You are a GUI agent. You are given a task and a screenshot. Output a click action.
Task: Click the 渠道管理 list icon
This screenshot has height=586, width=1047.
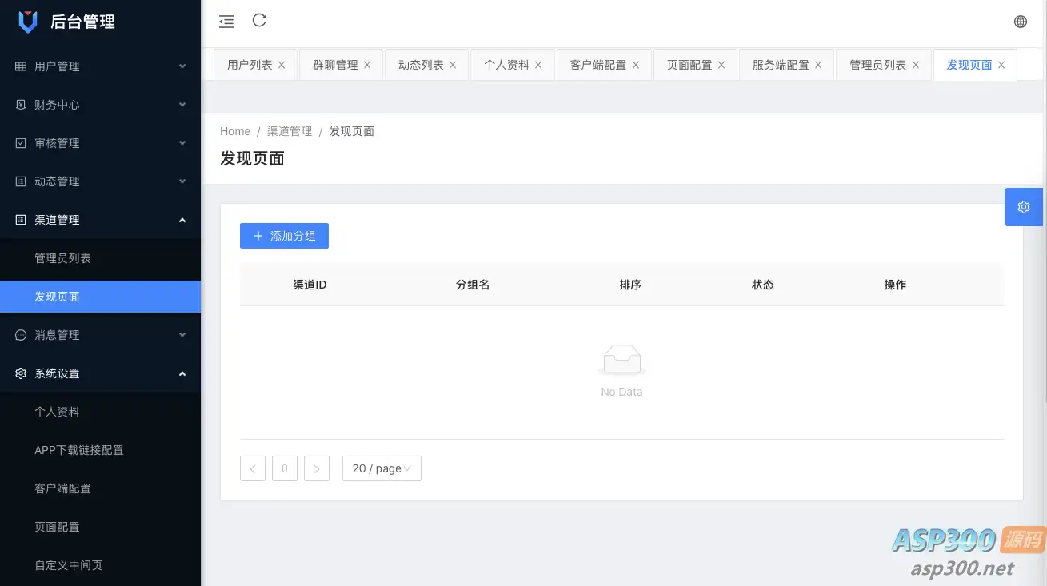(x=21, y=220)
